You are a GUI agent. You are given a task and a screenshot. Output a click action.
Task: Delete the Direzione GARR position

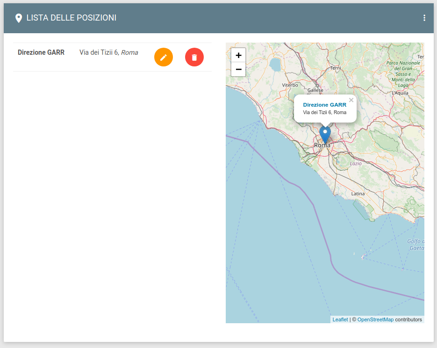(x=194, y=57)
